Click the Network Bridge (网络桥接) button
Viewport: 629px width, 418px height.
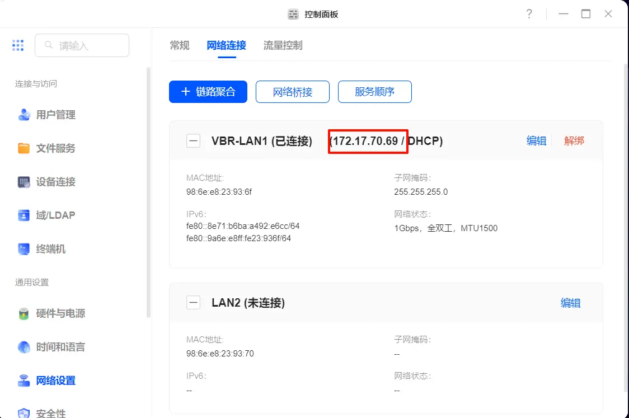(293, 92)
